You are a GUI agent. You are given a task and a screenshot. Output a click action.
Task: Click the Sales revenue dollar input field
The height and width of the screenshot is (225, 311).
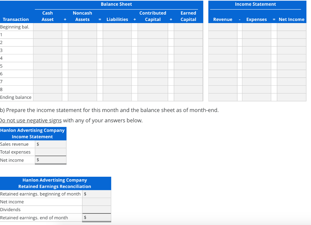click(50, 144)
